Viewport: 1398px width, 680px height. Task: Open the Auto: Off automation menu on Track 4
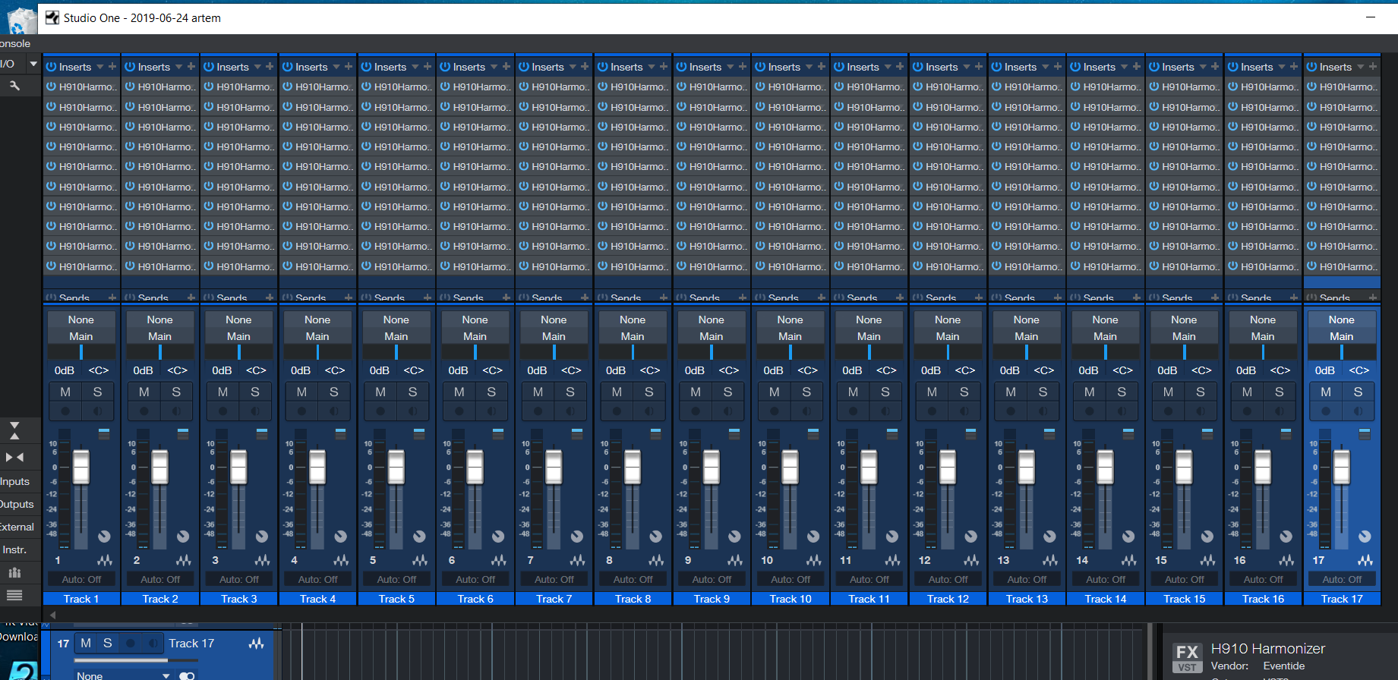(317, 579)
